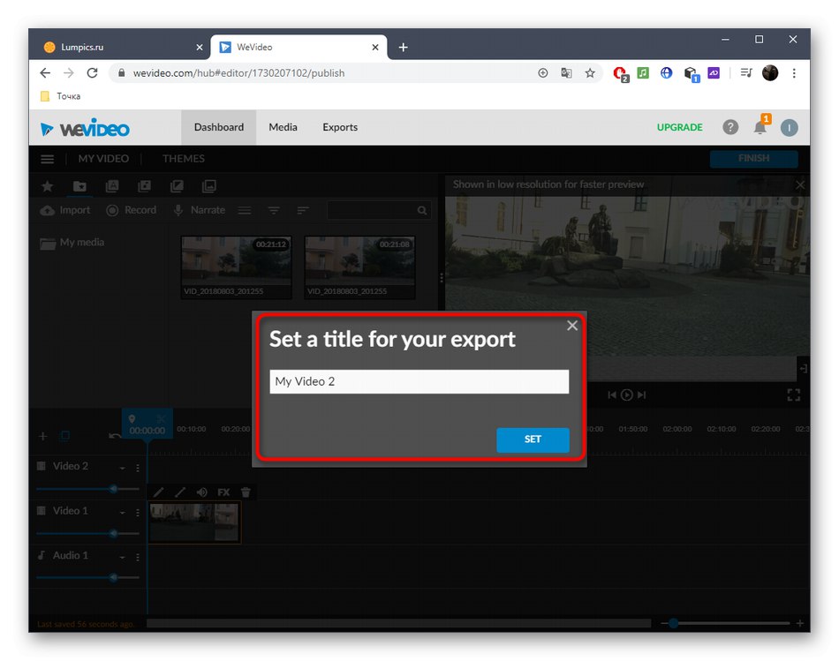Click the export title text field
This screenshot has width=839, height=661.
click(x=419, y=381)
